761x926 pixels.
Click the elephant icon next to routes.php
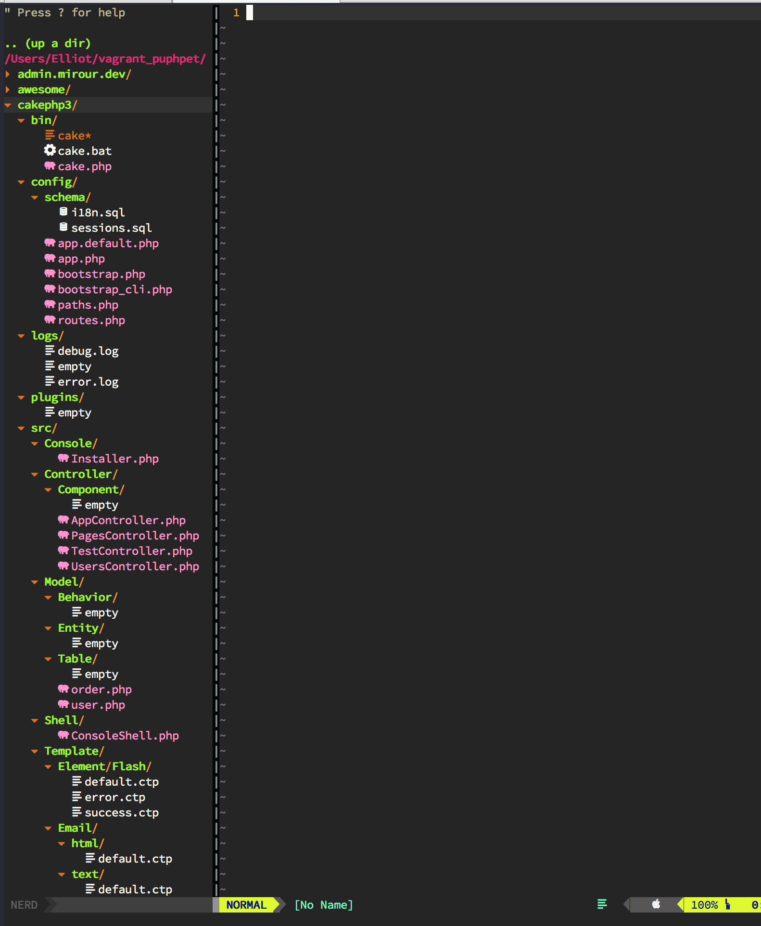[50, 320]
